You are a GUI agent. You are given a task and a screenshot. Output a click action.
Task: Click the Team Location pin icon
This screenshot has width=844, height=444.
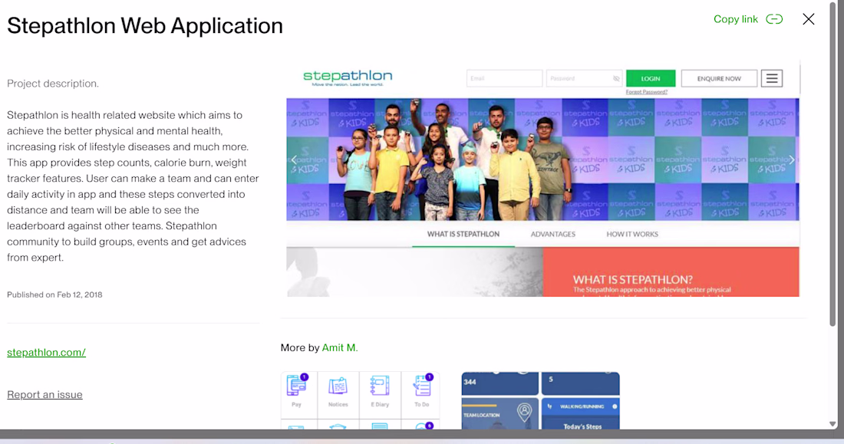pyautogui.click(x=524, y=412)
